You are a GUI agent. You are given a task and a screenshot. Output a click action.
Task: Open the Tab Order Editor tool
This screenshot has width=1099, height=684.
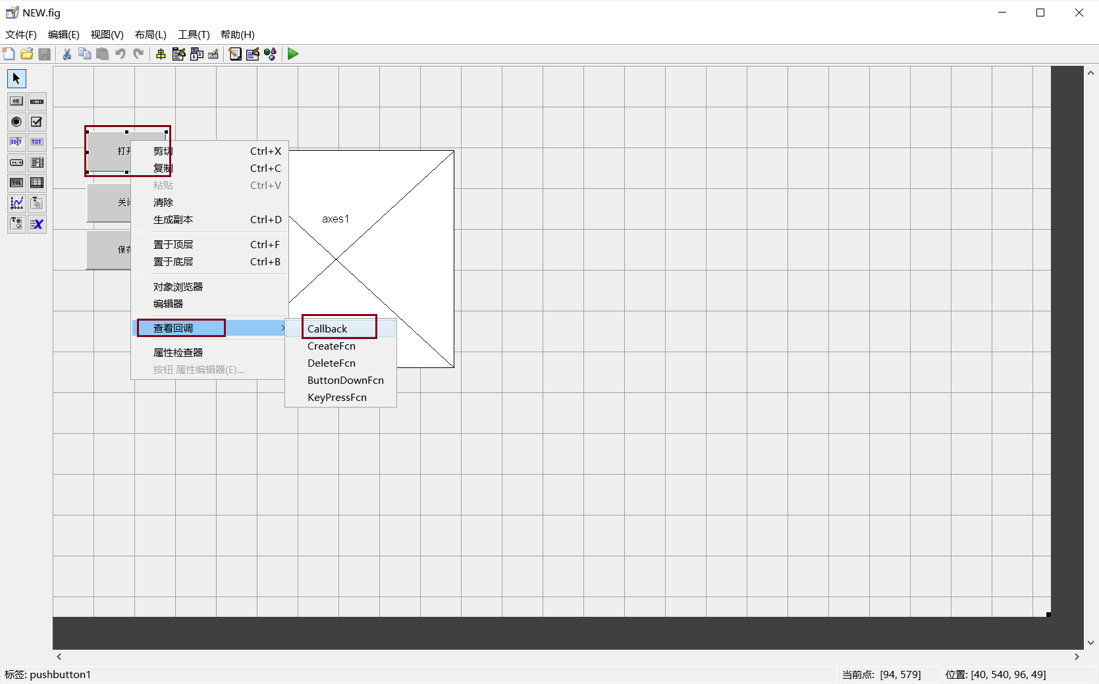pyautogui.click(x=196, y=54)
